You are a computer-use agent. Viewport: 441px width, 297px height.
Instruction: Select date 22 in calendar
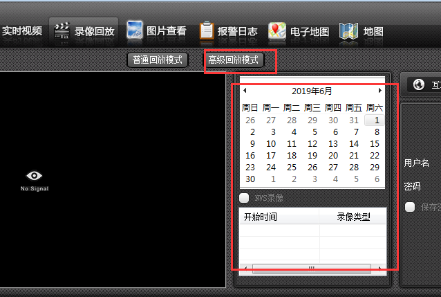tap(375, 156)
